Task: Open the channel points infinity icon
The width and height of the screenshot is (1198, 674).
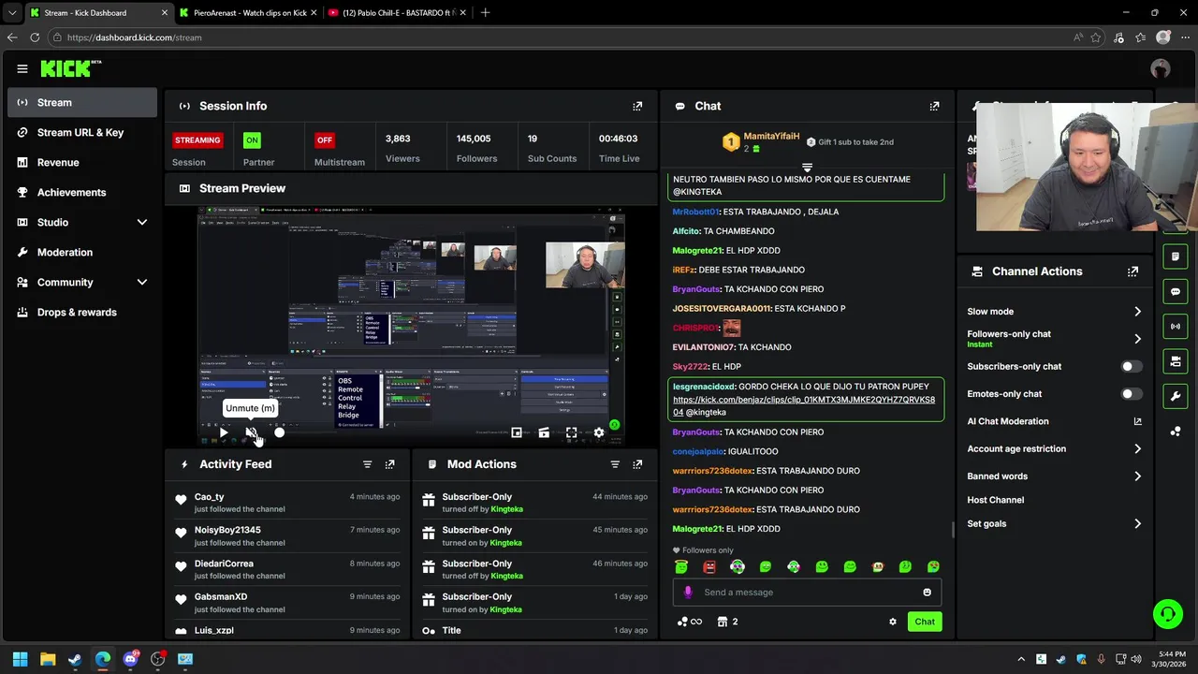Action: click(689, 622)
